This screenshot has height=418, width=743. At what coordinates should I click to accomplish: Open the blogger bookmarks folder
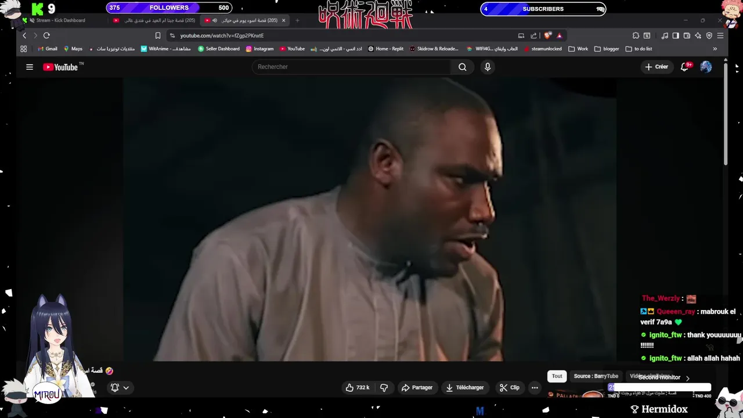(607, 49)
